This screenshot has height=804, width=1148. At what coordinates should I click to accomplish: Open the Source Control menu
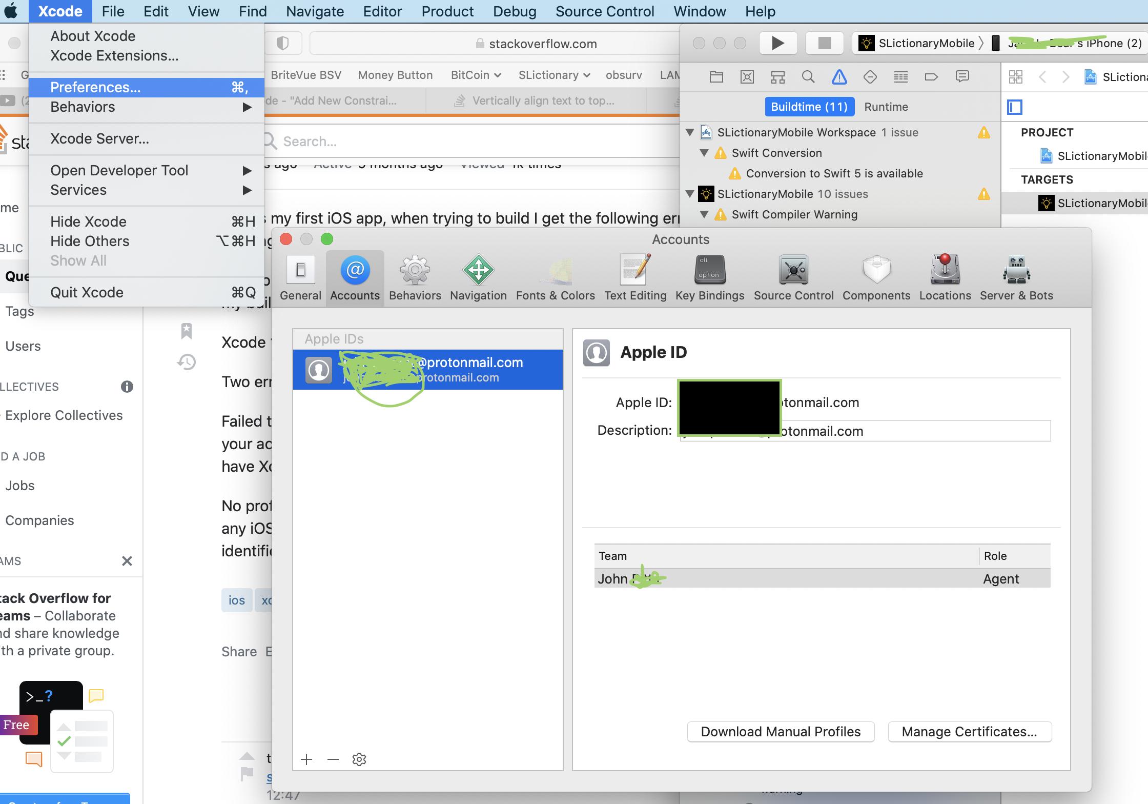click(x=605, y=11)
